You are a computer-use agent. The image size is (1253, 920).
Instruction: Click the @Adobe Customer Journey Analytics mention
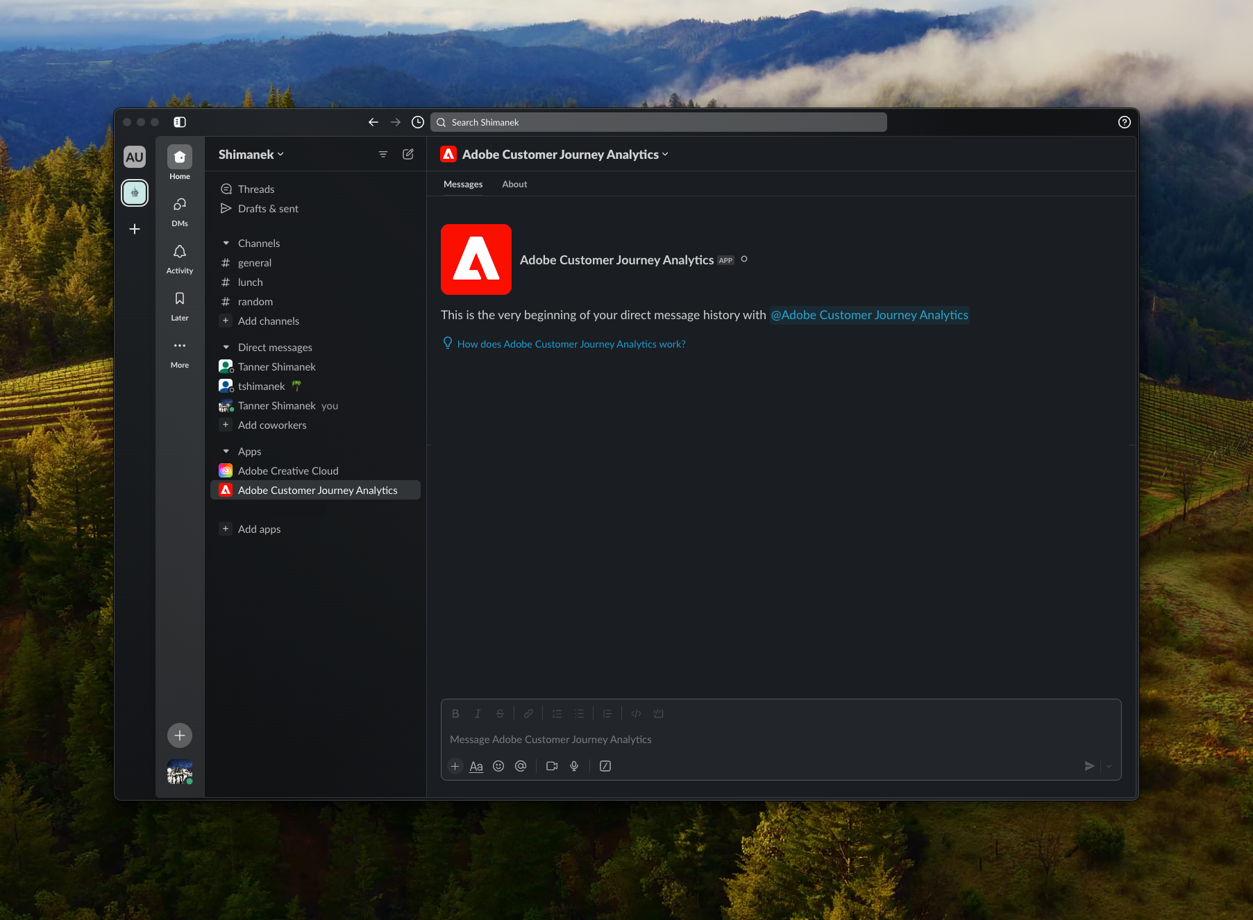click(x=869, y=315)
